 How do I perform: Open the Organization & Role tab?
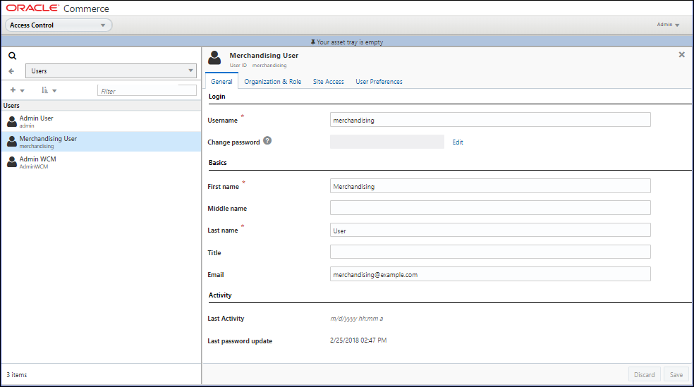coord(273,81)
